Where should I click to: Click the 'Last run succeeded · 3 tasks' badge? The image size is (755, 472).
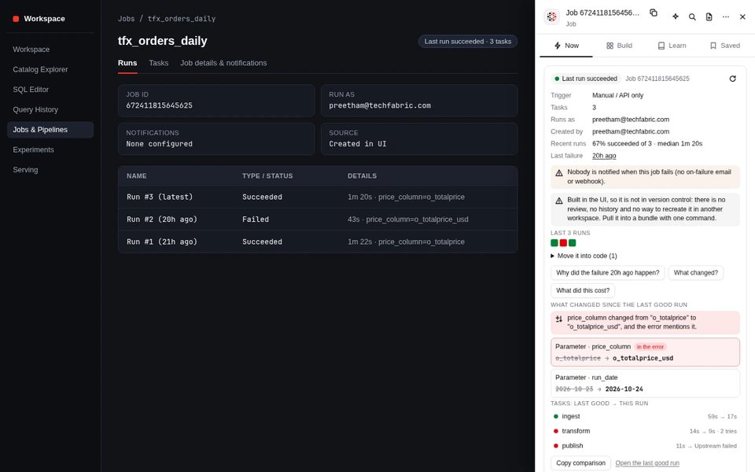468,42
